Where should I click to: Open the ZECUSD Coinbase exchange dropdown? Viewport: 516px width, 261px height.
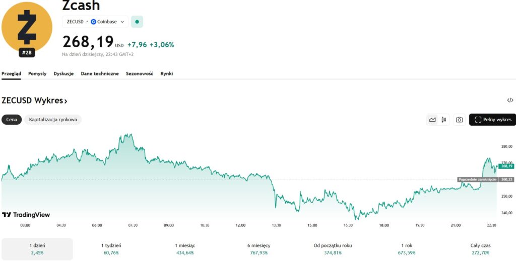95,22
